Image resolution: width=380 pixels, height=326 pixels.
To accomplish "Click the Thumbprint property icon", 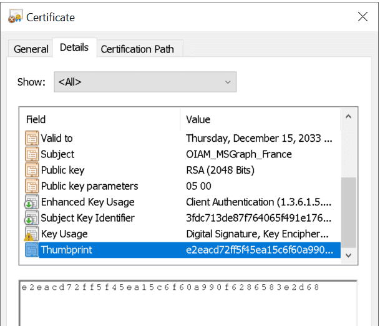I will [x=31, y=250].
